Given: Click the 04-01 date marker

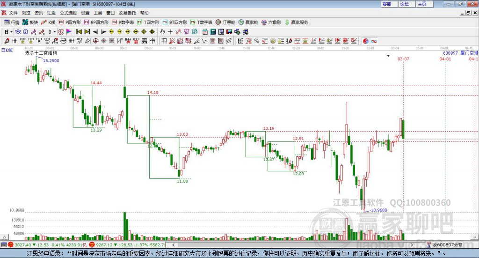Looking at the screenshot, I should pyautogui.click(x=445, y=59).
